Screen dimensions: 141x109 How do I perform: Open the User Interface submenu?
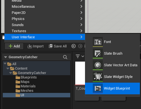[x=45, y=37]
